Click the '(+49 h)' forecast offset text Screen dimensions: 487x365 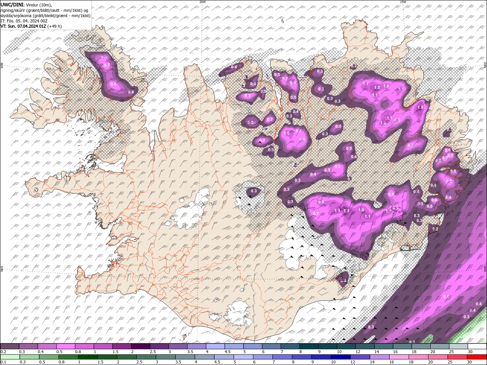coord(55,26)
